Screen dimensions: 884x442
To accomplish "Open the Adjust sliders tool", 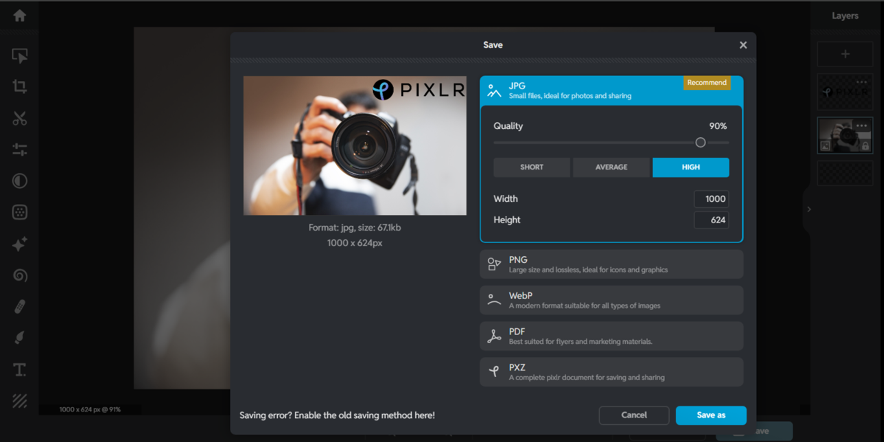I will [x=19, y=149].
